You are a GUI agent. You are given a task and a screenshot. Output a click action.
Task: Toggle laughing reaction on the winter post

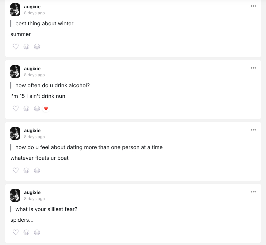pyautogui.click(x=37, y=47)
